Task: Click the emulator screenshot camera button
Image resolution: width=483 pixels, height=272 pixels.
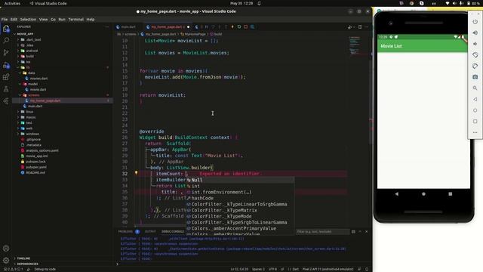Action: point(475,77)
